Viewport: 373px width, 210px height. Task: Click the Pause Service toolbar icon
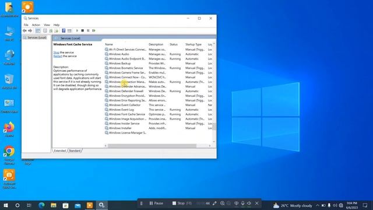(x=88, y=31)
